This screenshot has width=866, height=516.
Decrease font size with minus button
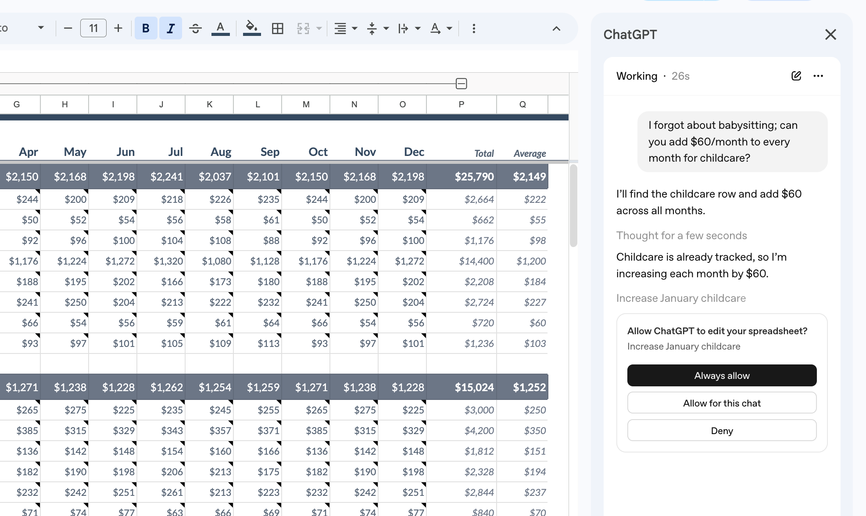[x=68, y=28]
